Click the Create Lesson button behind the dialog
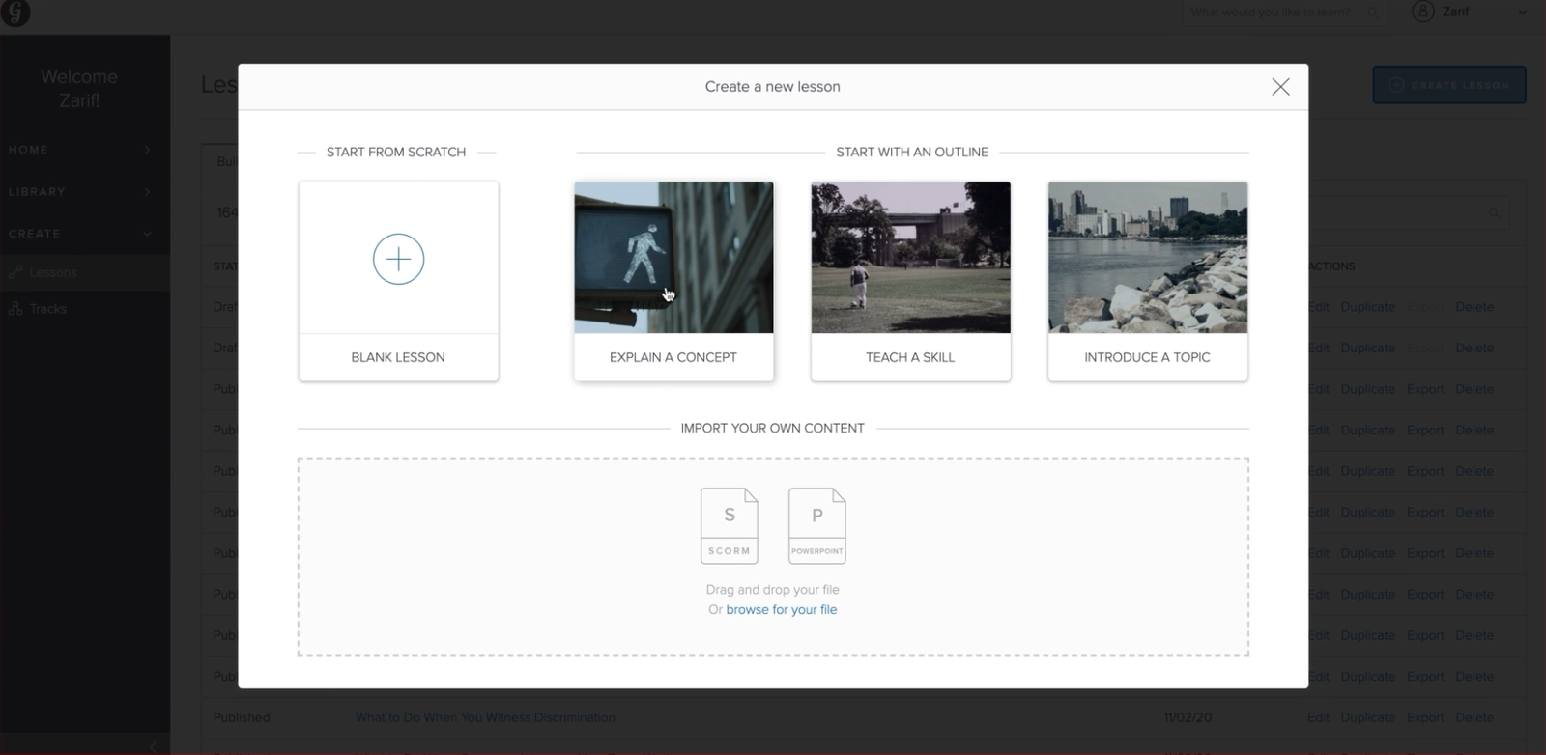1546x755 pixels. (1449, 85)
